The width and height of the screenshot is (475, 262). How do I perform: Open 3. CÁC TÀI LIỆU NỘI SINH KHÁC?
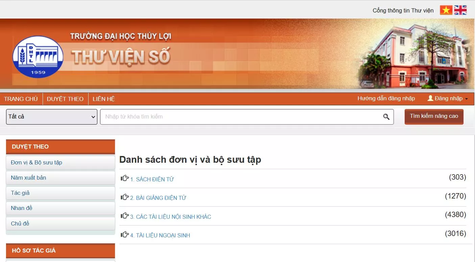(171, 217)
